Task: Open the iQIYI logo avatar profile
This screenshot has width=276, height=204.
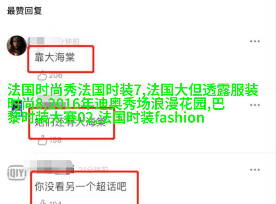Action: click(17, 173)
